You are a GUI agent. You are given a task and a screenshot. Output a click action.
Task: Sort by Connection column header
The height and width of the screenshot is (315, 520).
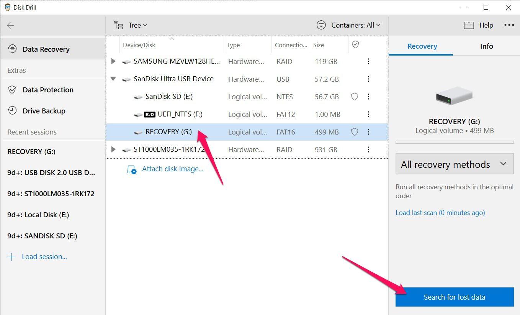tap(291, 45)
